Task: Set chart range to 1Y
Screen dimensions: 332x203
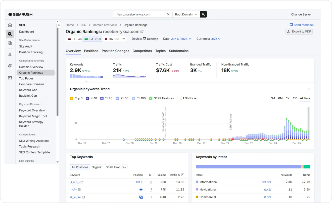Action: (288, 98)
